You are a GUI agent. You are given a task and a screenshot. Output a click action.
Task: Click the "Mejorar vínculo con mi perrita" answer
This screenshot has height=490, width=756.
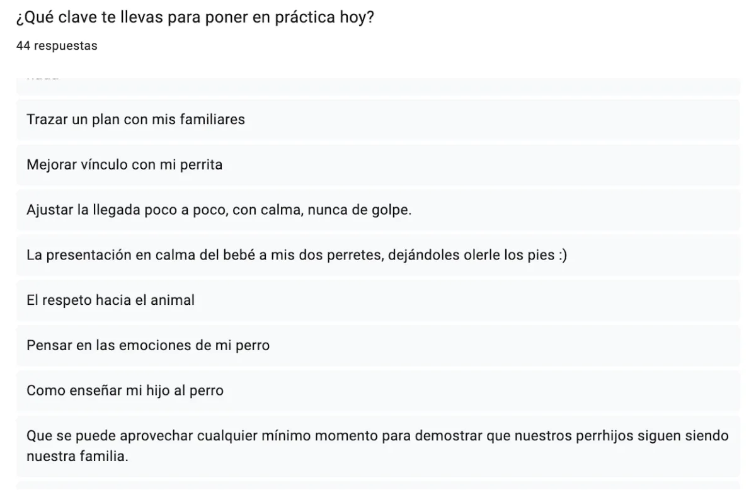click(x=378, y=165)
